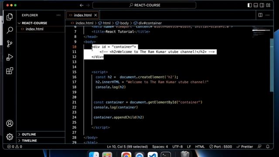279x157 pixels.
Task: Select the index.html editor tab
Action: pyautogui.click(x=83, y=15)
